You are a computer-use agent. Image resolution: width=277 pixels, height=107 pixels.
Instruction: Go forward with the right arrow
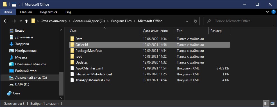[14, 21]
